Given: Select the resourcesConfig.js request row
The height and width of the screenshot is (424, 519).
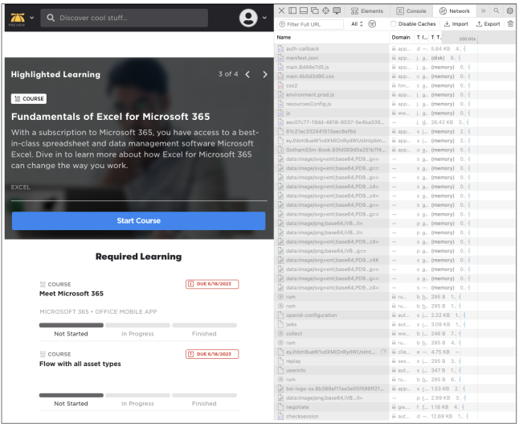Looking at the screenshot, I should (x=395, y=104).
